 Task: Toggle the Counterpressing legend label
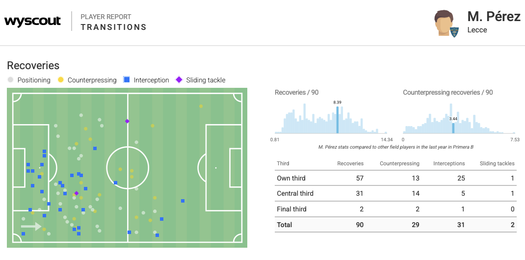click(x=92, y=80)
